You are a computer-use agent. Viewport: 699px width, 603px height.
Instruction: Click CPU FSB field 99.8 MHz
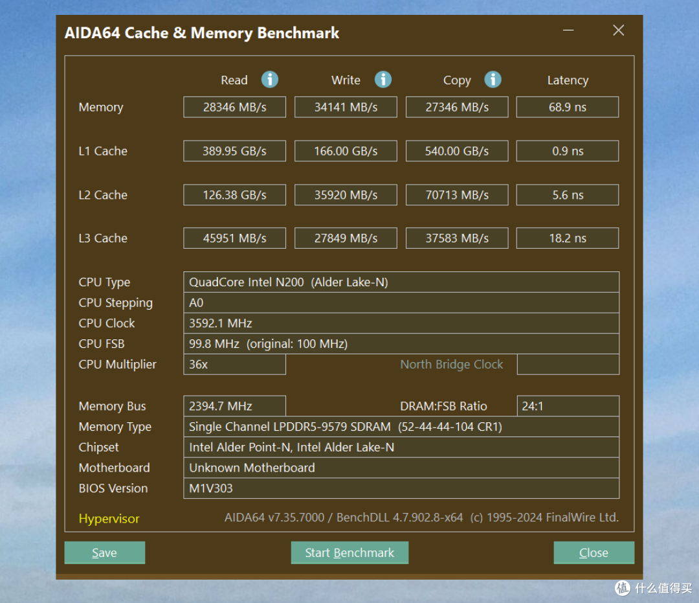point(401,344)
